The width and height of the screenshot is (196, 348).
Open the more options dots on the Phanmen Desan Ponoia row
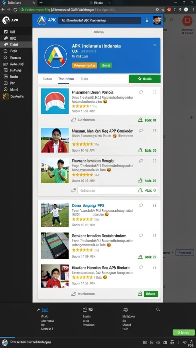tap(154, 92)
